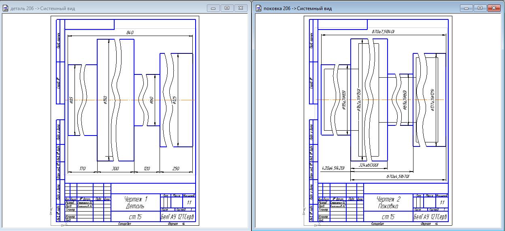Click БелГАУ 12ТСерв cell in поковка window
Viewport: 505px width, 231px height.
click(x=430, y=217)
